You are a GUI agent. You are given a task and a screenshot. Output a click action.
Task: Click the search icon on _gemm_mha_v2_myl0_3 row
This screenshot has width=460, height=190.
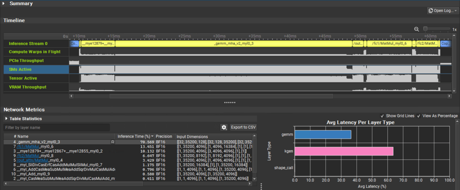(x=112, y=142)
